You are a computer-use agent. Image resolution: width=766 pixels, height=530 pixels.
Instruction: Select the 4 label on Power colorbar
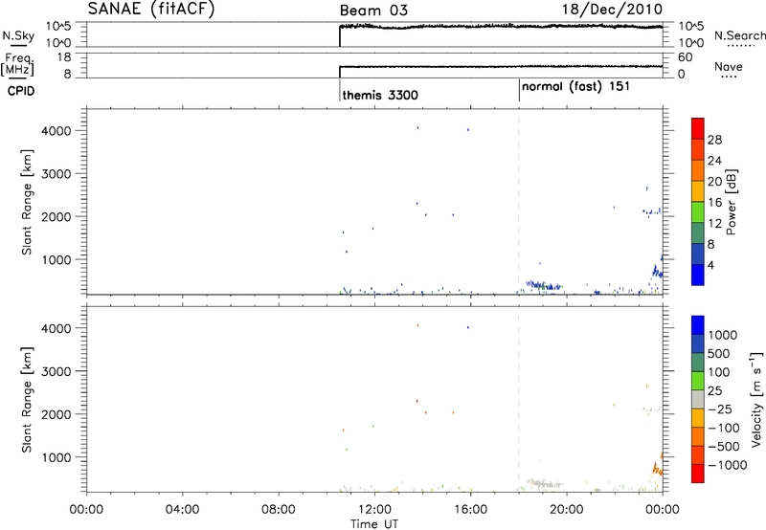point(711,265)
